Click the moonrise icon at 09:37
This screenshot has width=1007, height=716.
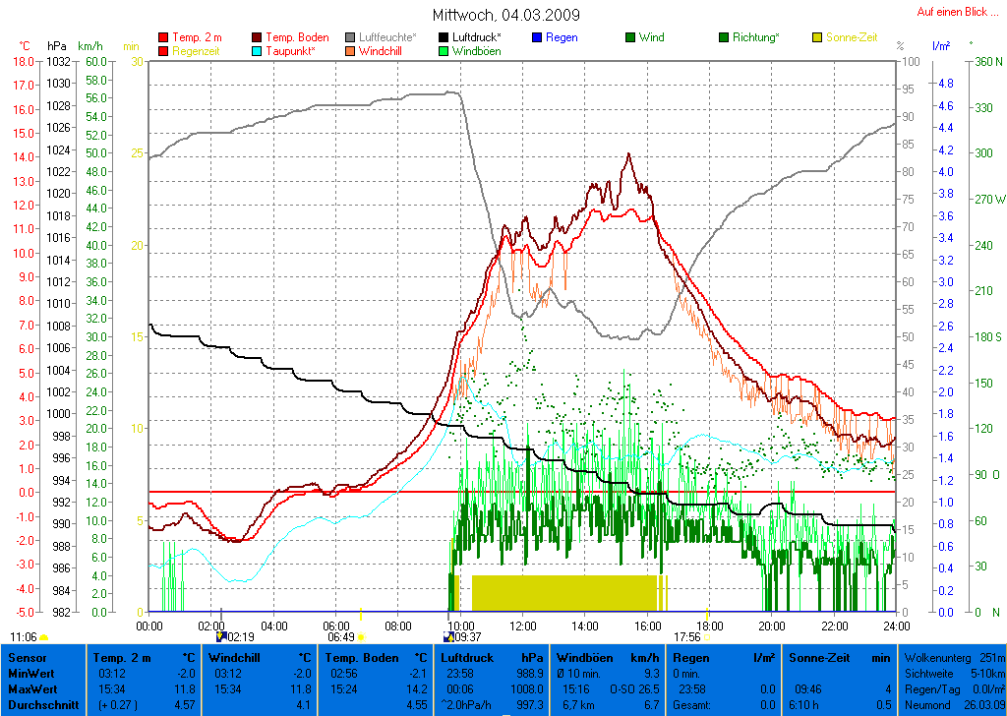point(449,636)
